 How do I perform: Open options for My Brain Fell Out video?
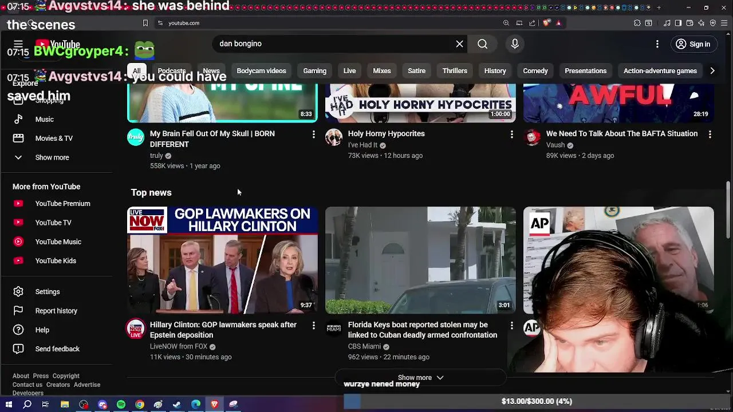point(313,134)
